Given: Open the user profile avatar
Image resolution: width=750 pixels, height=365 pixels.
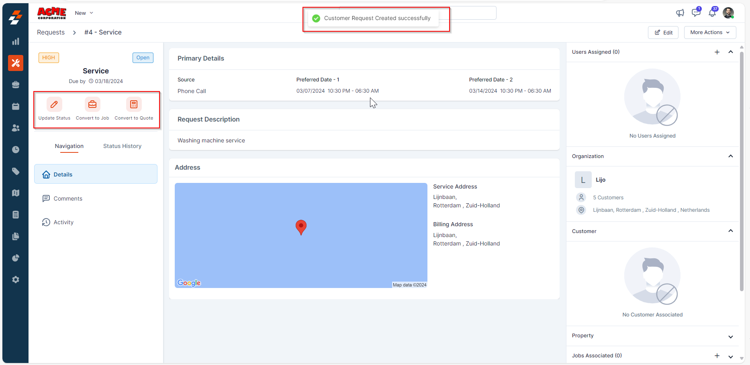Looking at the screenshot, I should pyautogui.click(x=728, y=13).
